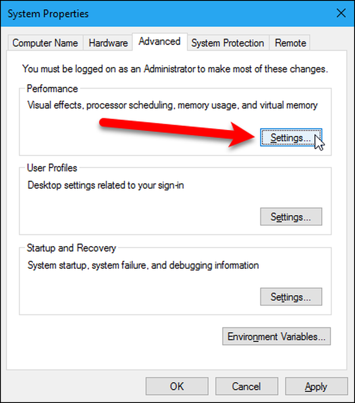Image resolution: width=355 pixels, height=403 pixels.
Task: Click the Cancel button
Action: (247, 386)
